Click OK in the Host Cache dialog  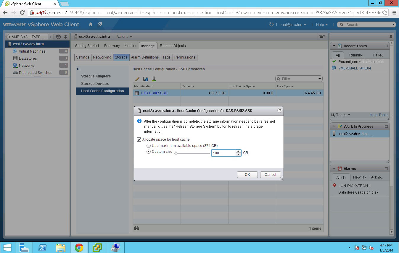247,175
